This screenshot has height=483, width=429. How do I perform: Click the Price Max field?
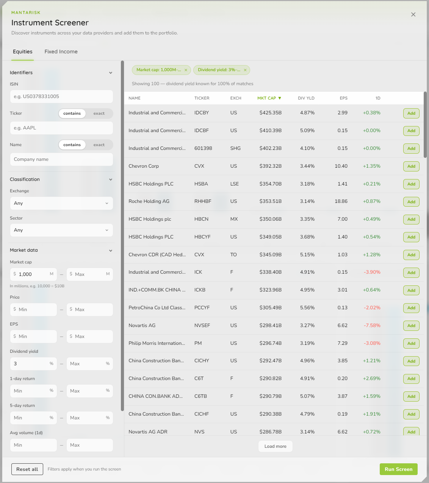[x=90, y=309]
